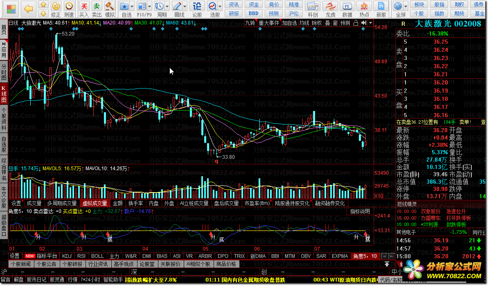This screenshot has width=489, height=286.
Task: Open the 热点 hot flame icon
Action: 364,9
